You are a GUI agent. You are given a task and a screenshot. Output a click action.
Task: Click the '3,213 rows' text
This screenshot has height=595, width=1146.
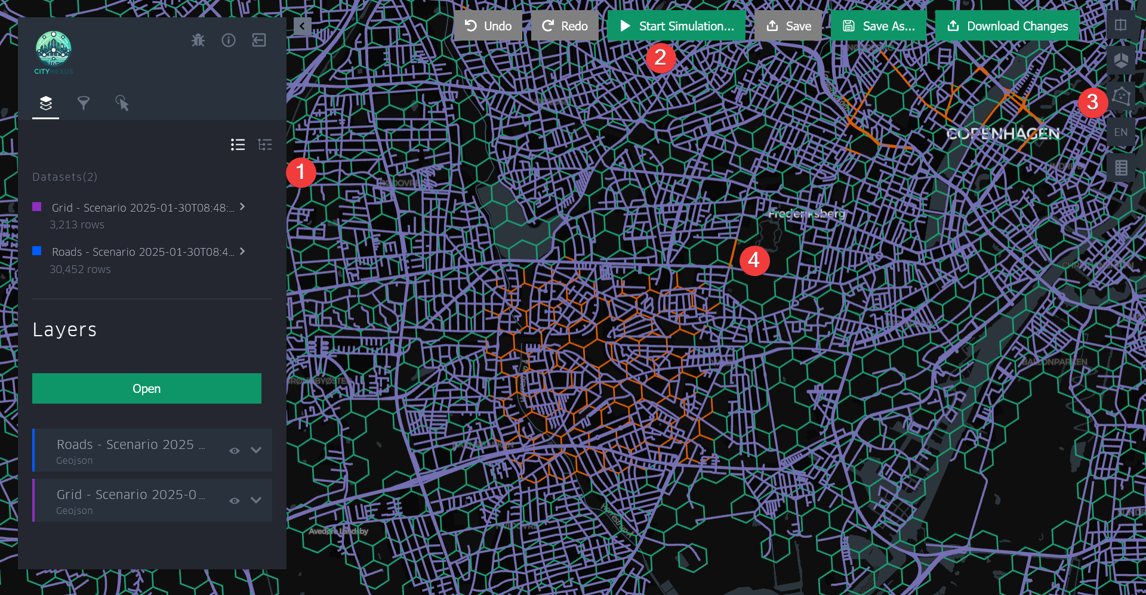pos(77,225)
